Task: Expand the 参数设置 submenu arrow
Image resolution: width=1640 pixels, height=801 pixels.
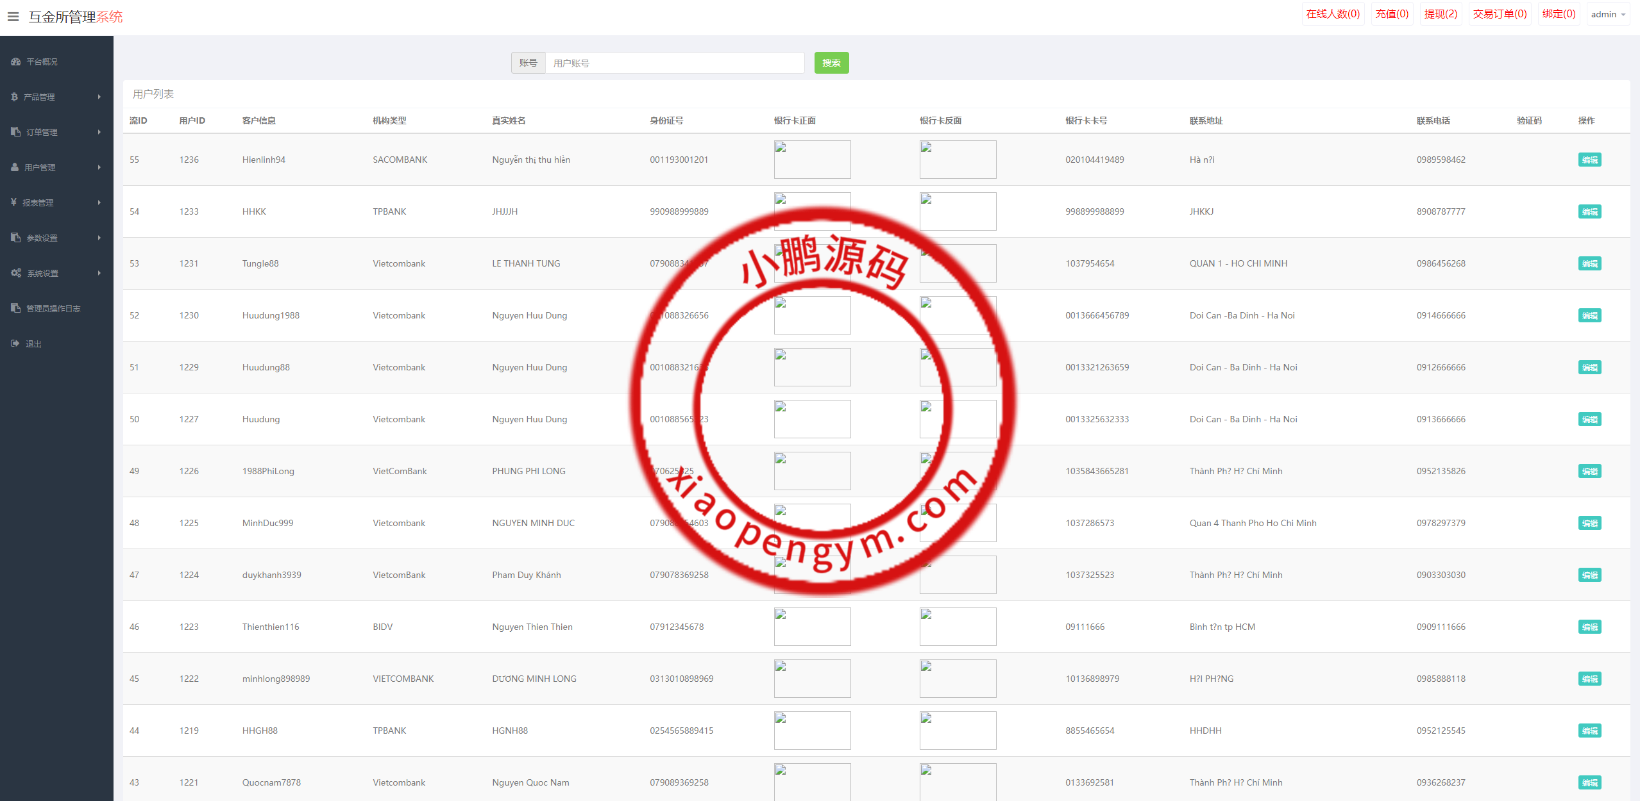Action: (99, 238)
